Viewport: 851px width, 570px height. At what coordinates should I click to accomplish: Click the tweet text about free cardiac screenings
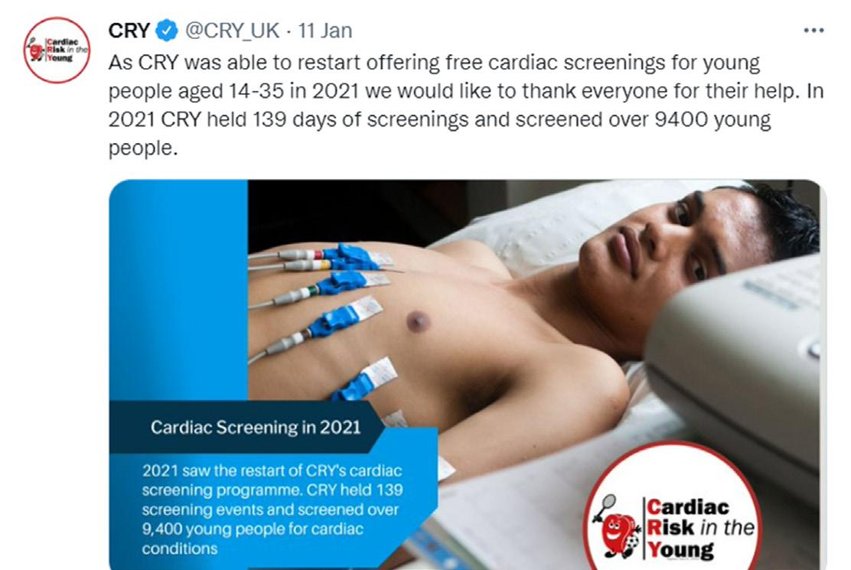pos(467,106)
